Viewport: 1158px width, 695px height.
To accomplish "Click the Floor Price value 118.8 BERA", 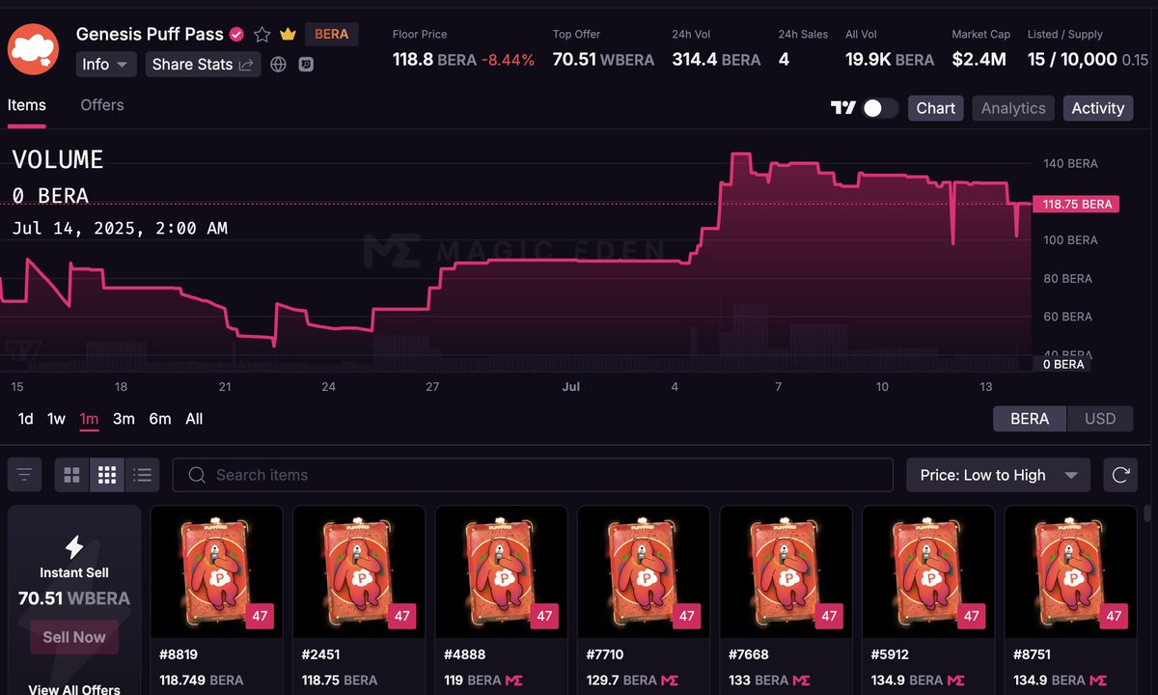I will click(434, 60).
